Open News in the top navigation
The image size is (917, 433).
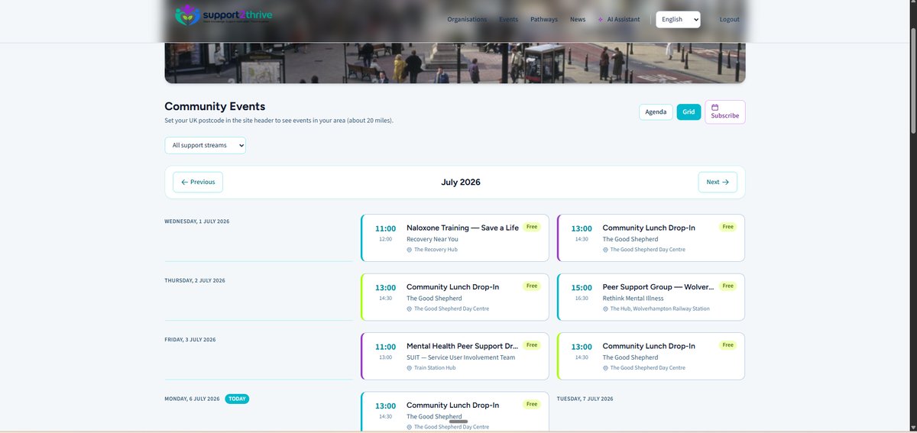point(578,19)
